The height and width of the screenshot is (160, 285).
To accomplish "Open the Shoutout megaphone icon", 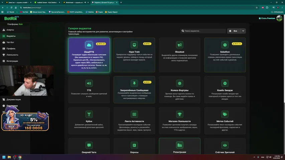I will point(179,45).
